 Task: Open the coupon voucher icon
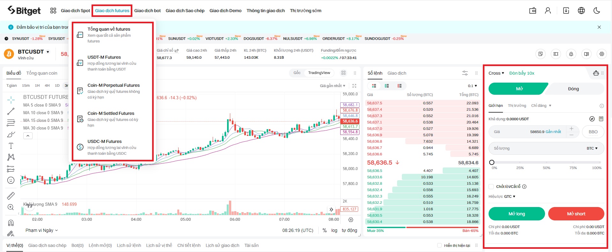tap(556, 54)
